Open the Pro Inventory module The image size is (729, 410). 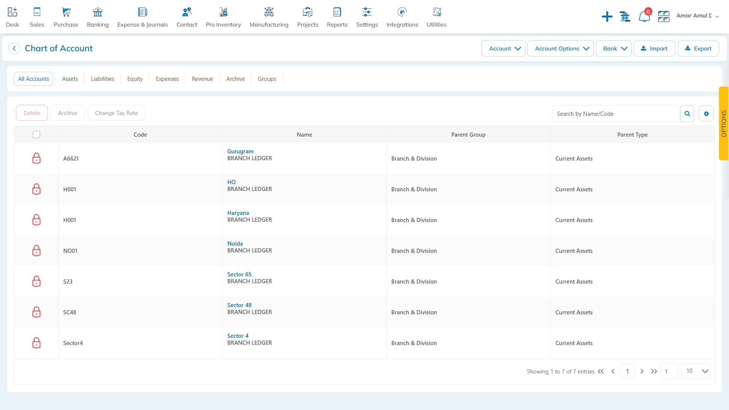coord(223,12)
